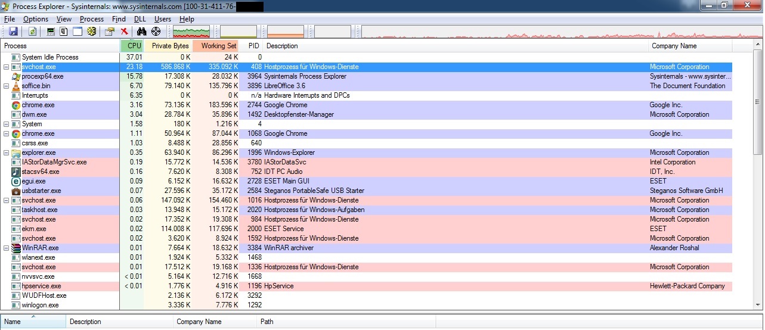Collapse the System process tree node

(x=6, y=124)
